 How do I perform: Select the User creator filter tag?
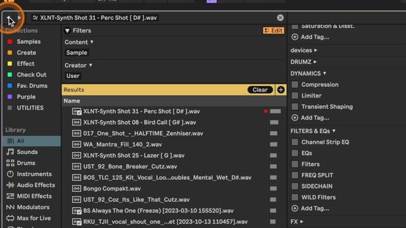tap(73, 76)
